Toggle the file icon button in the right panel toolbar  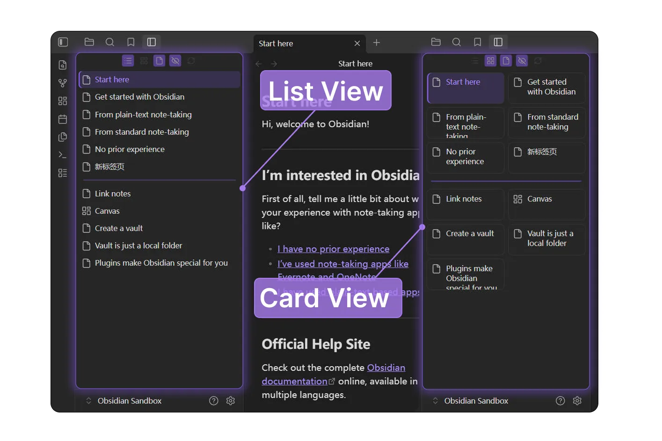(506, 61)
